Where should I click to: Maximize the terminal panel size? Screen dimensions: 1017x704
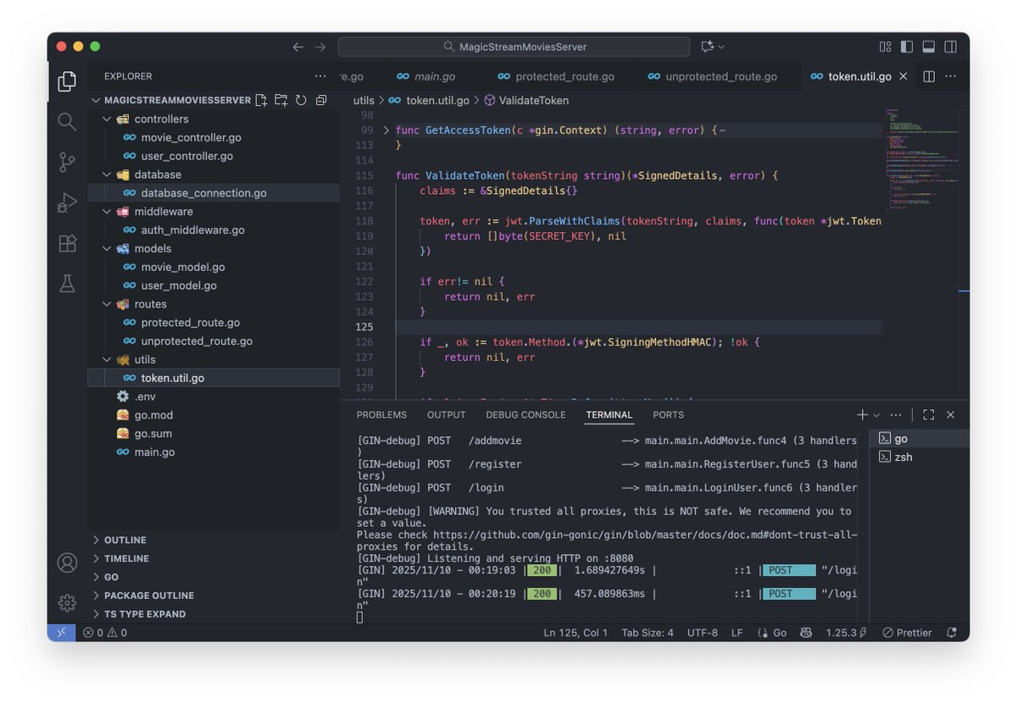[929, 414]
